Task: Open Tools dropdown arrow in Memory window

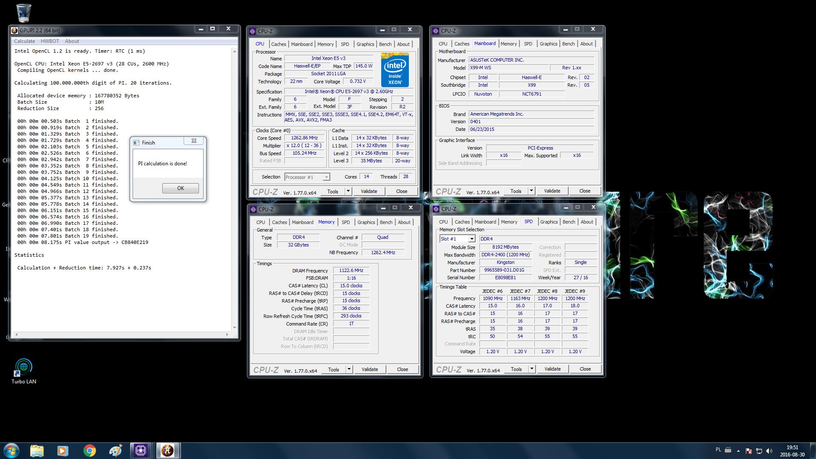Action: 349,369
